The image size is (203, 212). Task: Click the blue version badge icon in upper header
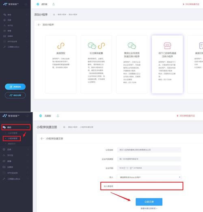(x=38, y=4)
